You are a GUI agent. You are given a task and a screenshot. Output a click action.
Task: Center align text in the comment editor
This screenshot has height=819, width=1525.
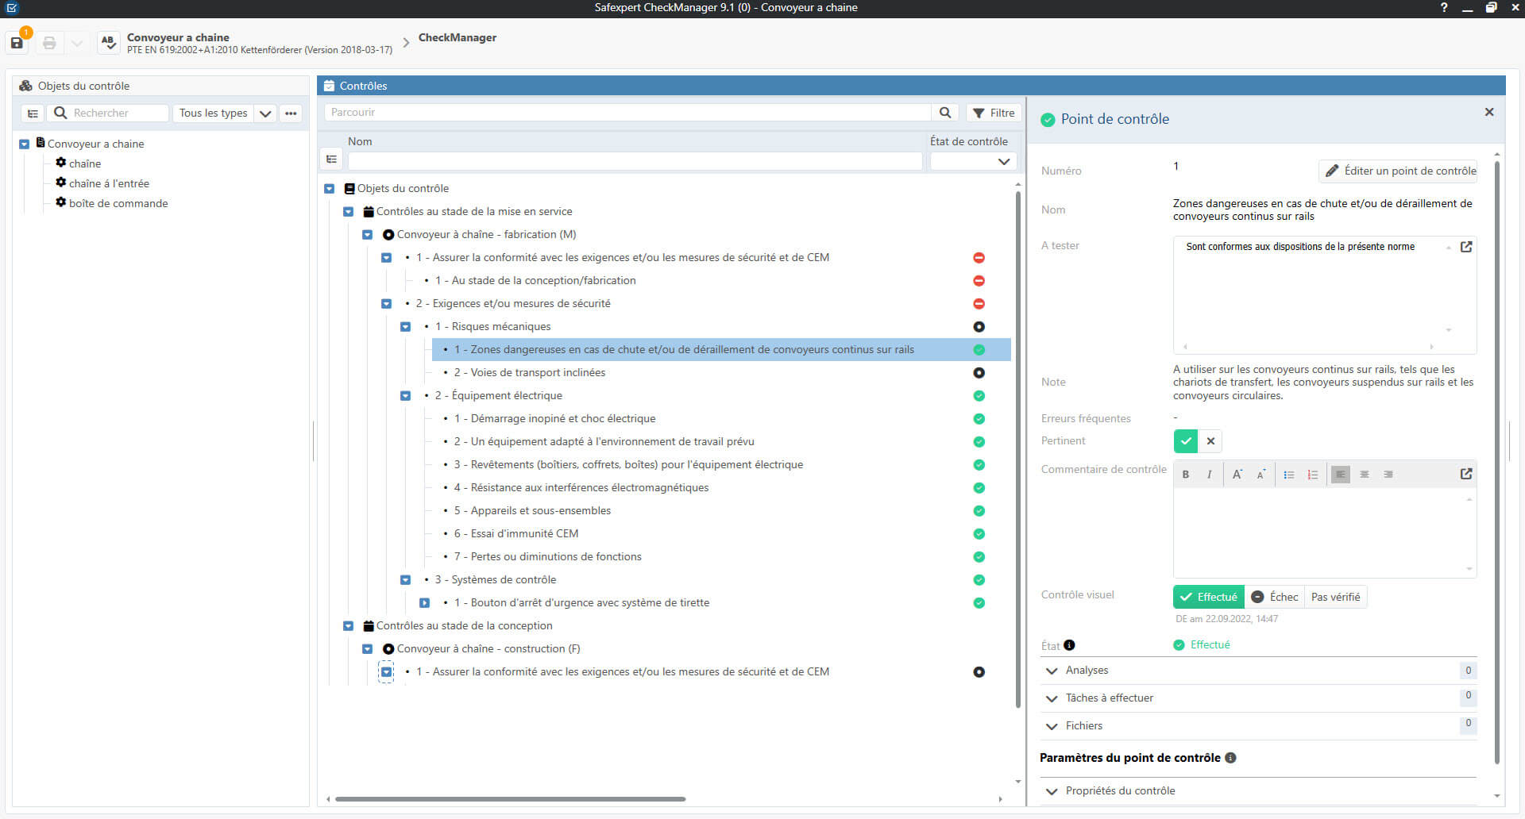pyautogui.click(x=1364, y=475)
